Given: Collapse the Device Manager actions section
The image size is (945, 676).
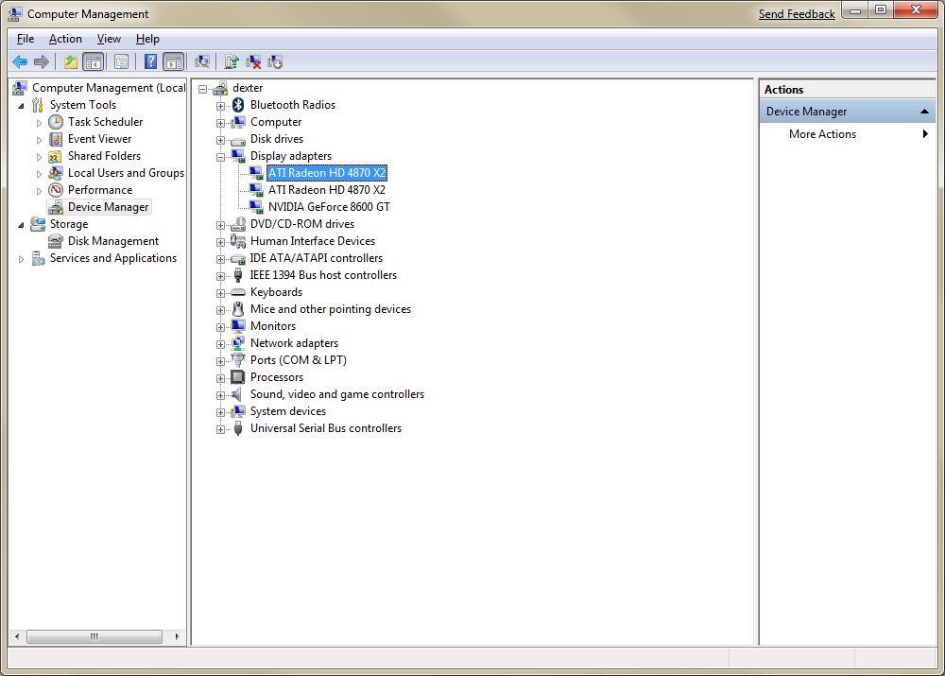Looking at the screenshot, I should click(925, 112).
